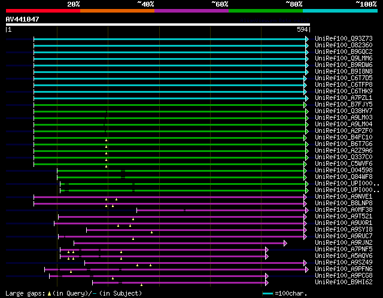
Task: Click the arrowhead ending the A9RJN2 alignment
Action: coord(285,244)
